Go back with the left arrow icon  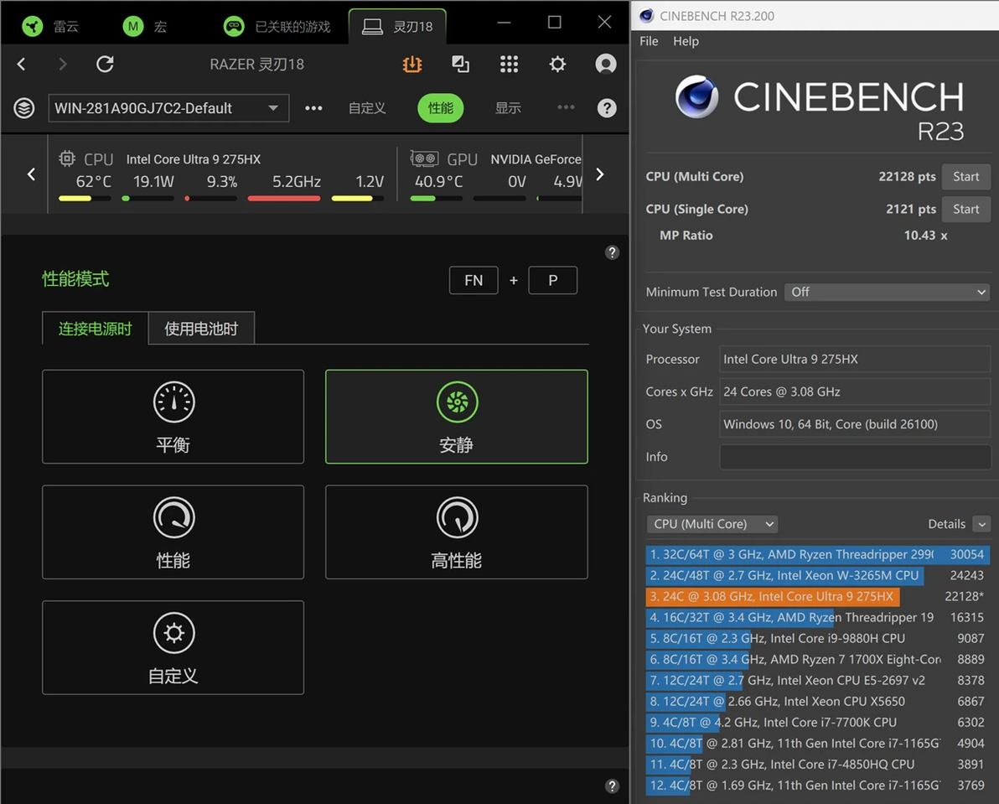[21, 64]
